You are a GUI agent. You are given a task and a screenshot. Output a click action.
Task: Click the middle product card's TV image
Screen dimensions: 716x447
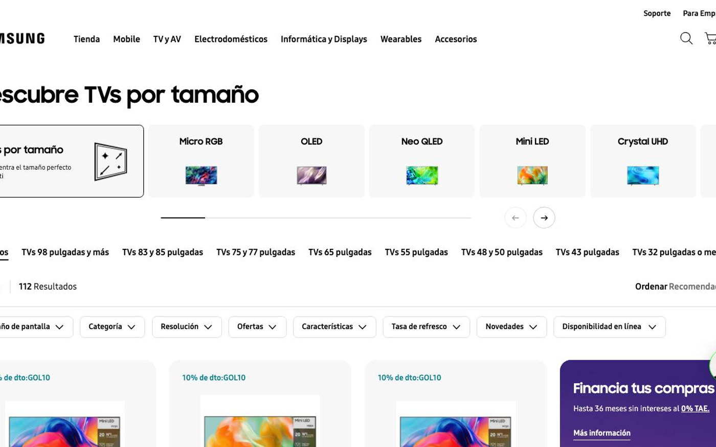coord(260,421)
